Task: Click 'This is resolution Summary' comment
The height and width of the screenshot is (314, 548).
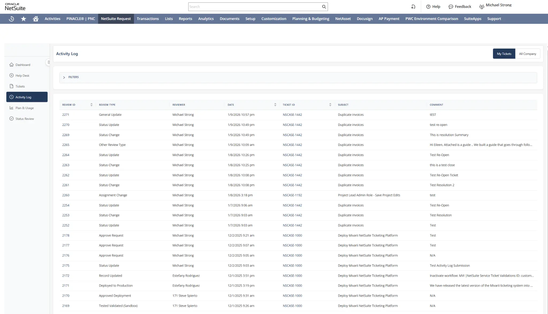Action: tap(449, 135)
